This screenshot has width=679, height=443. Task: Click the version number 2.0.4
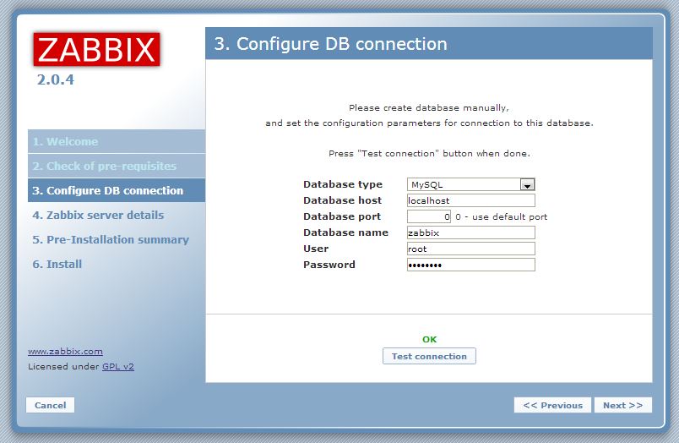[56, 79]
